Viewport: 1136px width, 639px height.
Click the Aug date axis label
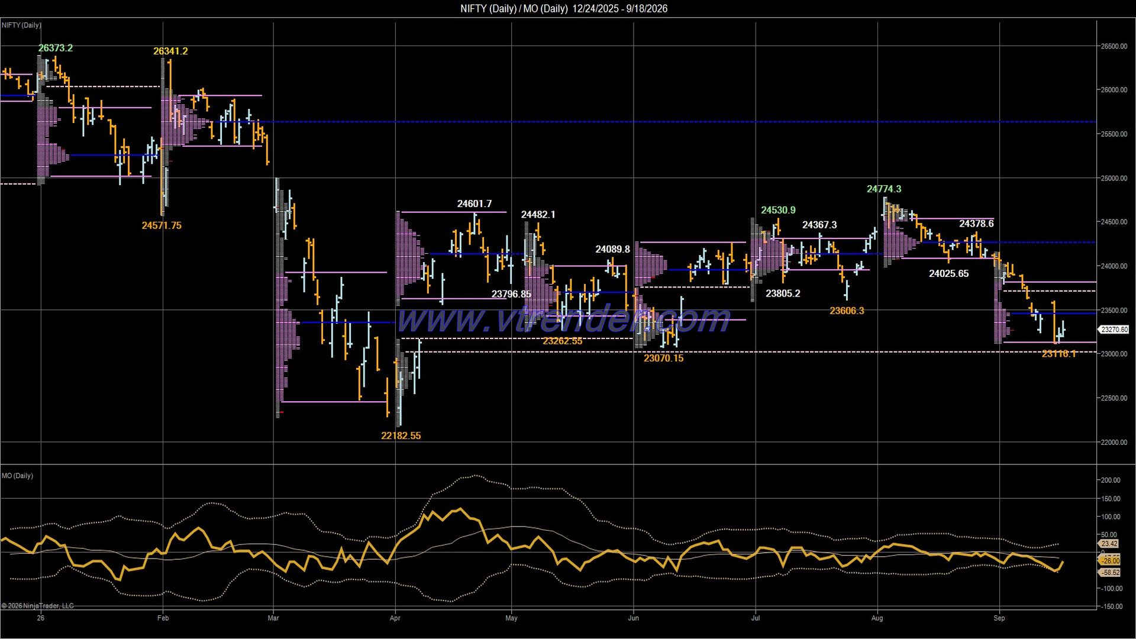(877, 618)
